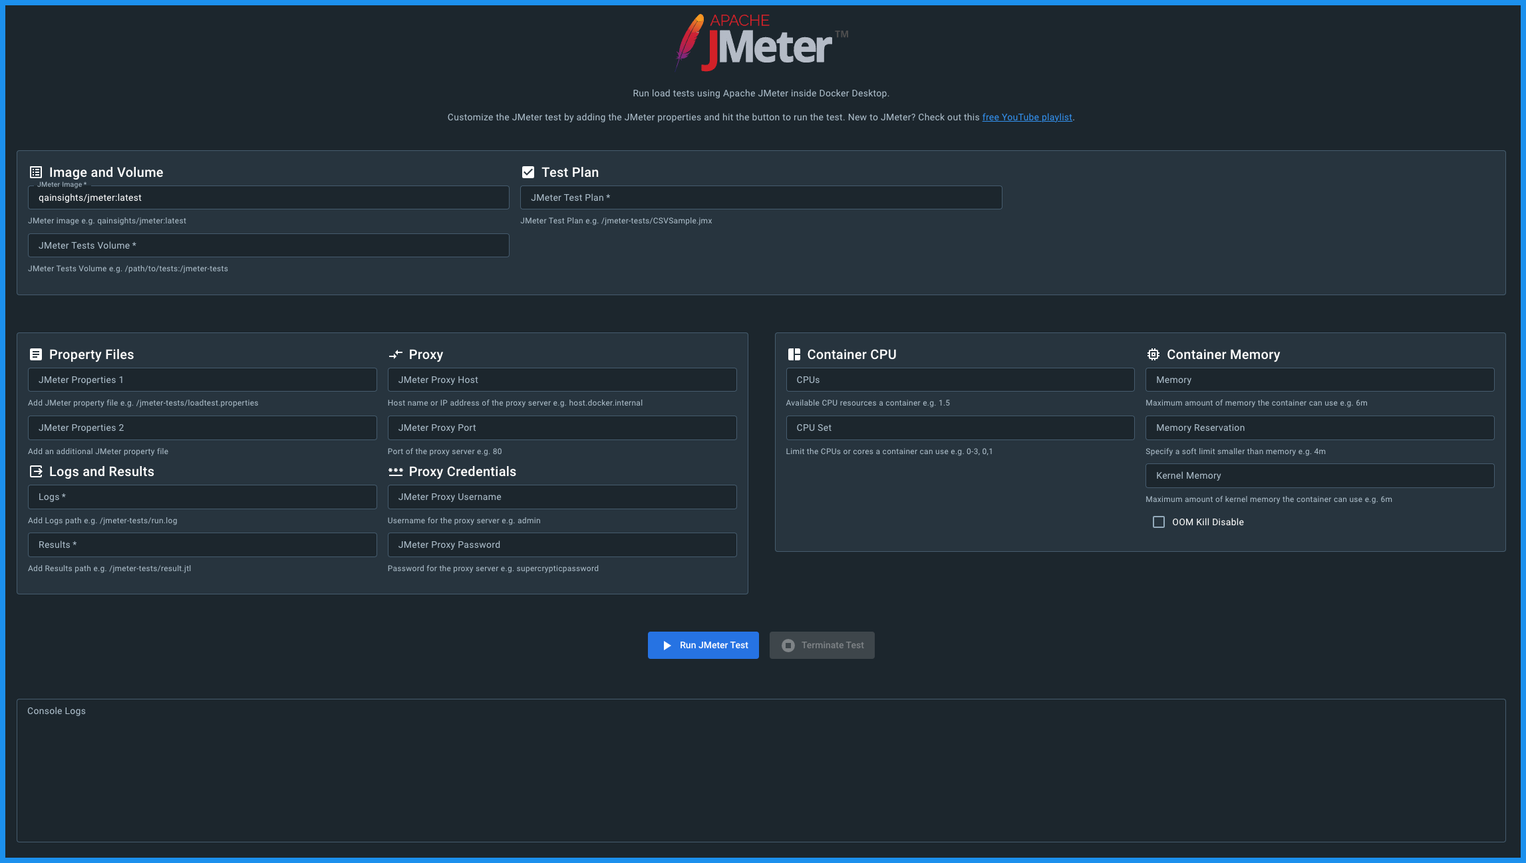Click into the JMeter Tests Volume field
The width and height of the screenshot is (1526, 863).
(x=269, y=245)
